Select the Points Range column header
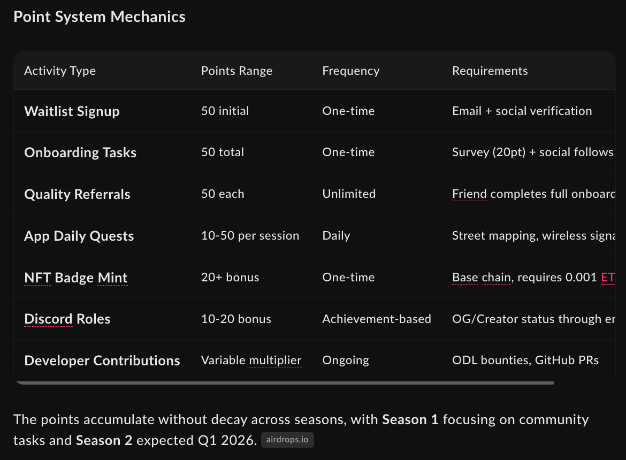 tap(236, 71)
